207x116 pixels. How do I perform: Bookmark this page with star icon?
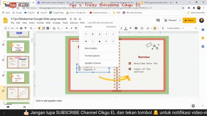pyautogui.click(x=183, y=8)
